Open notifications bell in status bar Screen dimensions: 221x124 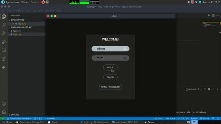click(x=218, y=118)
